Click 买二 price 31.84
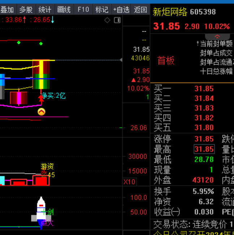Viewport: 234px width, 235px height. [x=204, y=98]
